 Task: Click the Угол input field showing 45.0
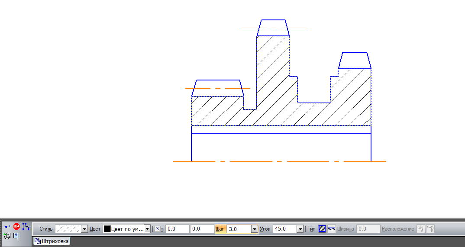285,229
